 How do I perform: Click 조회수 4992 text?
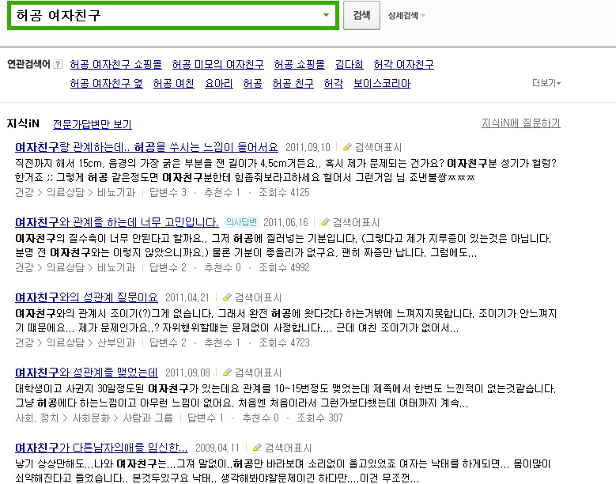click(284, 267)
